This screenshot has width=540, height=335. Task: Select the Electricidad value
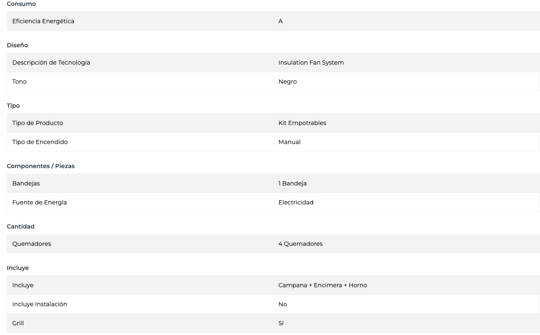click(296, 202)
